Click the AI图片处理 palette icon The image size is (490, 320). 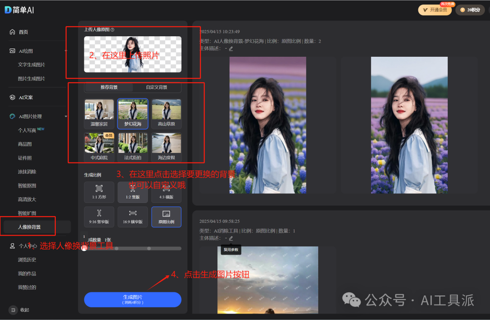point(12,116)
